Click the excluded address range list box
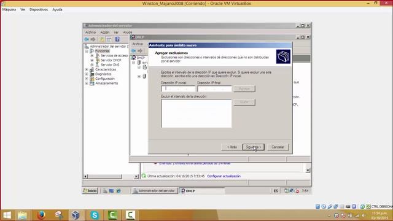Screen dimensions: 393x221 coord(196,114)
